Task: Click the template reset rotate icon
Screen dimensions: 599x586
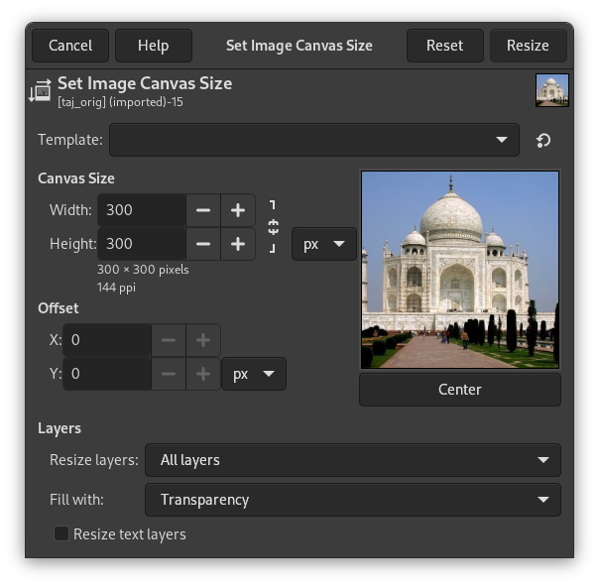Action: click(543, 141)
